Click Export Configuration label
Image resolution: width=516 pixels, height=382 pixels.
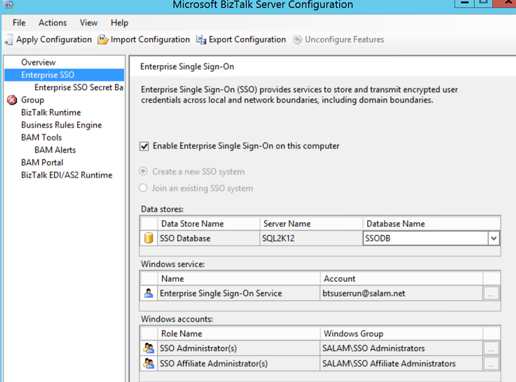247,40
